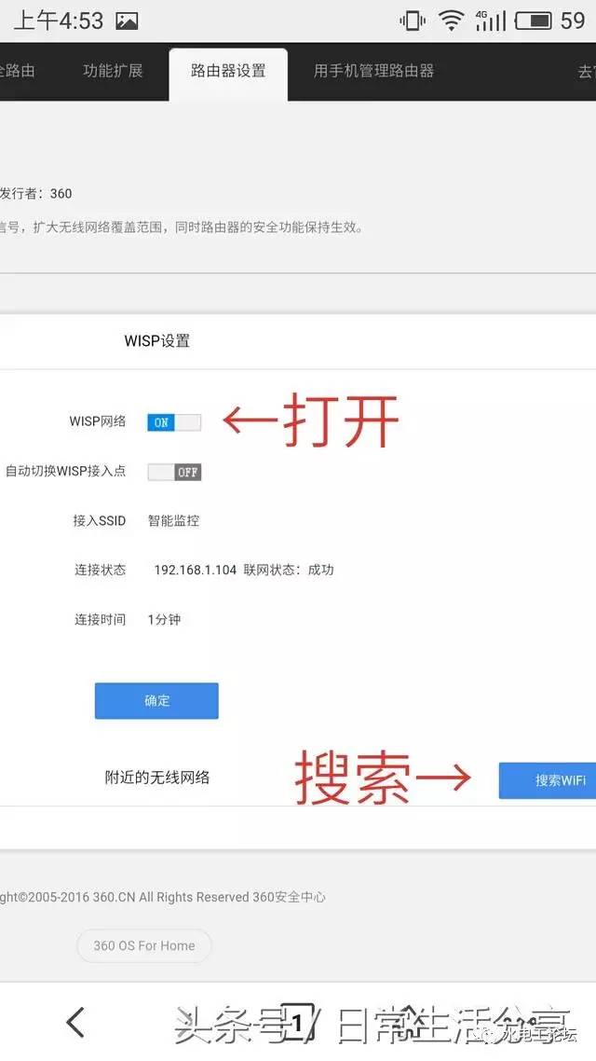Select the 路由器设置 tab
The image size is (596, 1061).
(228, 71)
